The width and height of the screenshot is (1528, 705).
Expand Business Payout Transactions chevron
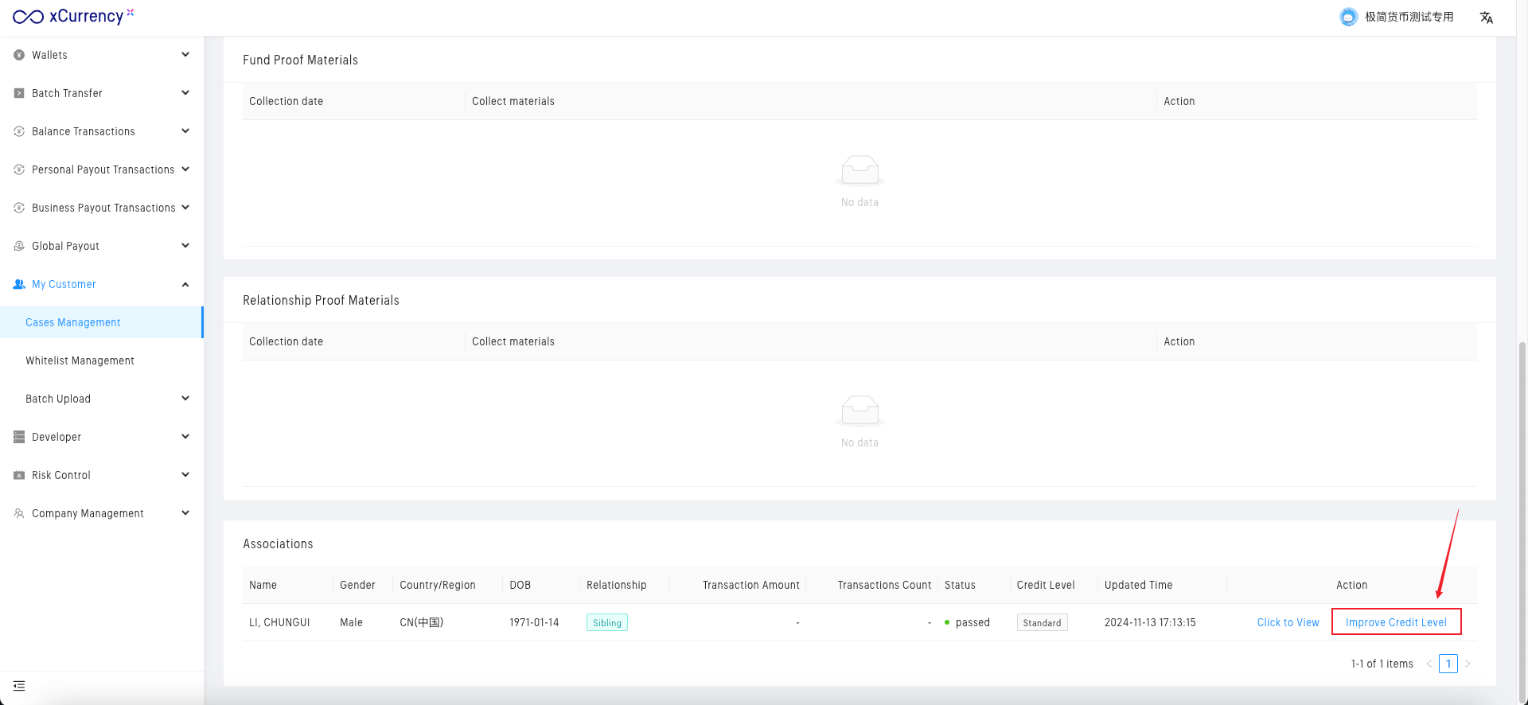point(185,208)
